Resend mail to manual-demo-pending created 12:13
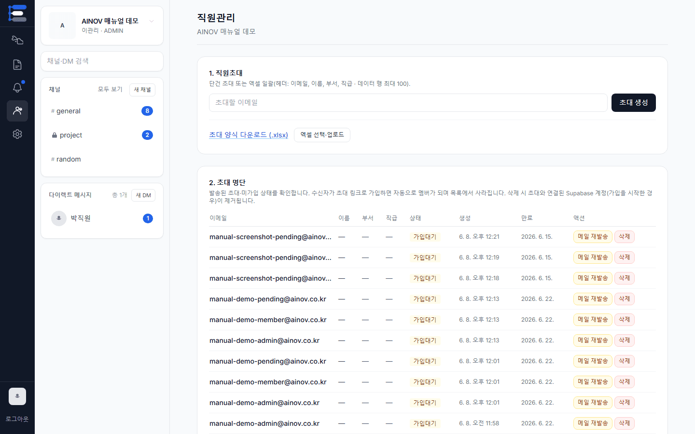 click(x=593, y=299)
